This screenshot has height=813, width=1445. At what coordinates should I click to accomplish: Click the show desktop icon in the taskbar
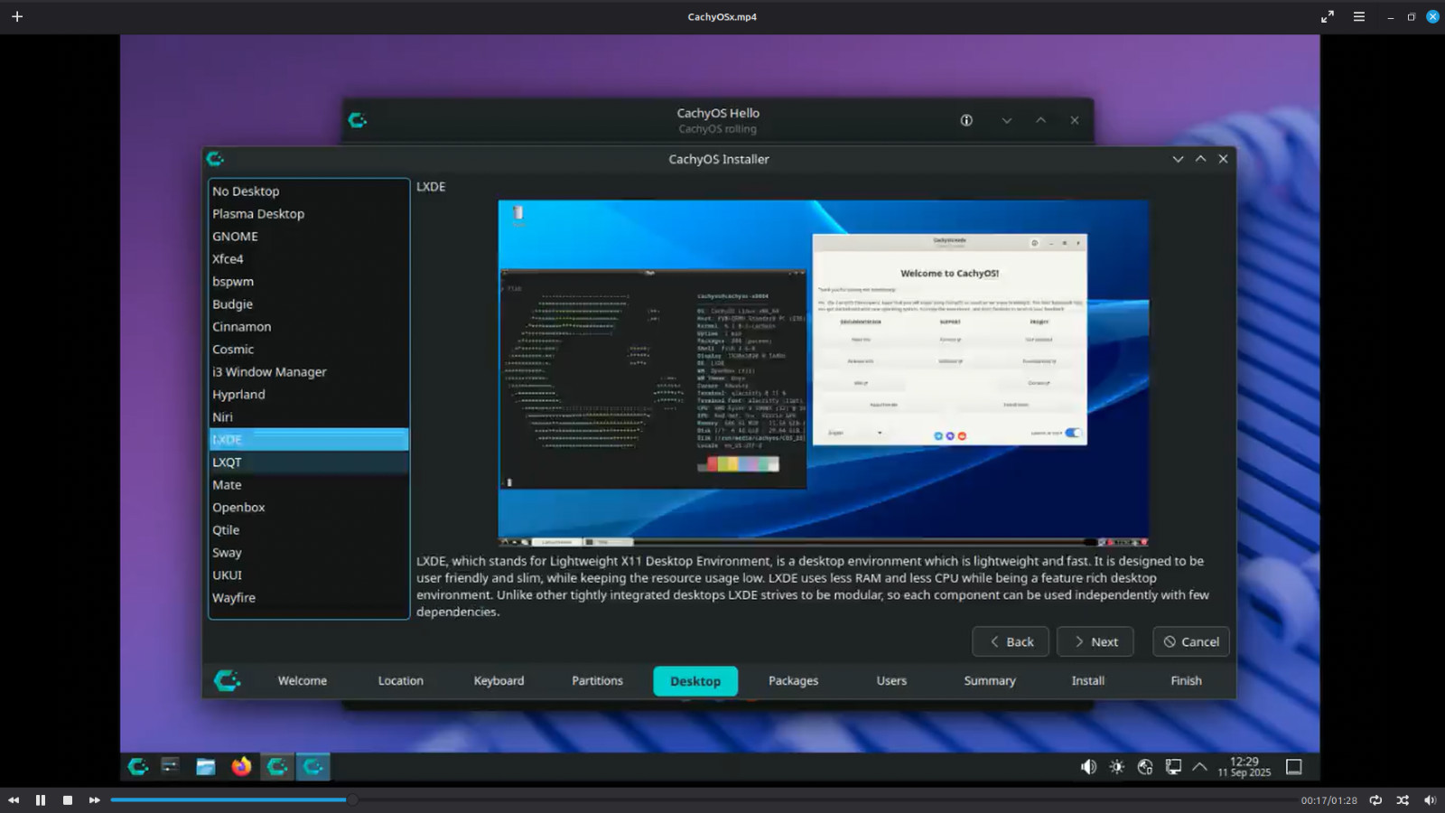1294,767
